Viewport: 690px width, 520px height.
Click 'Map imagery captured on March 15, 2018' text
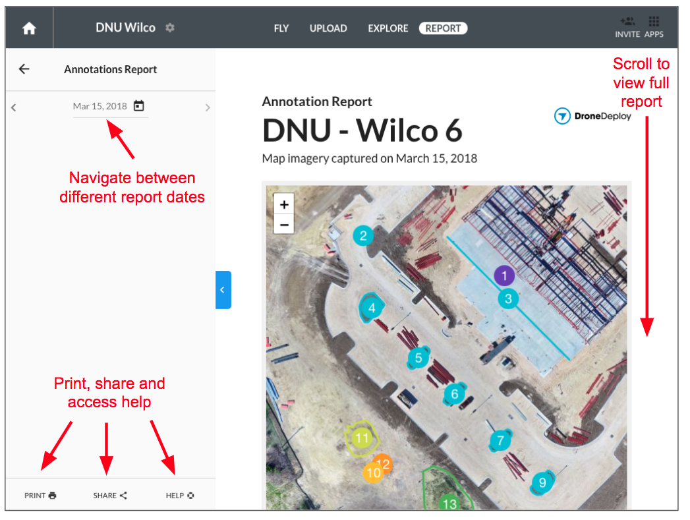(370, 158)
